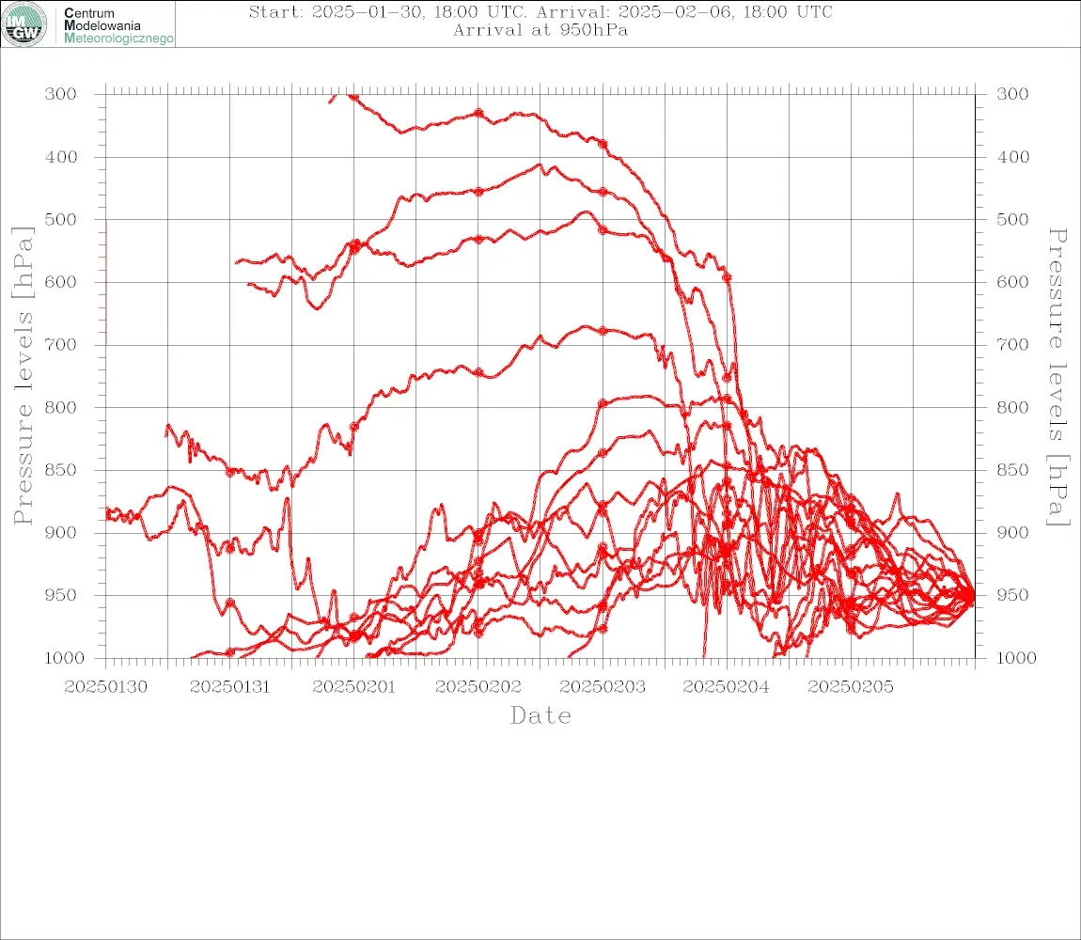The height and width of the screenshot is (940, 1081).
Task: Click the right axis 500 label
Action: 1012,219
